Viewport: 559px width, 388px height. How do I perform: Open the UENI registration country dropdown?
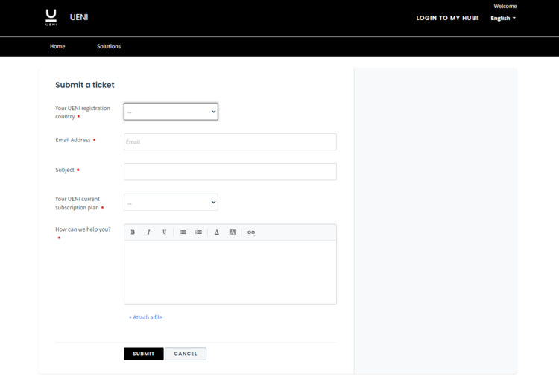171,112
